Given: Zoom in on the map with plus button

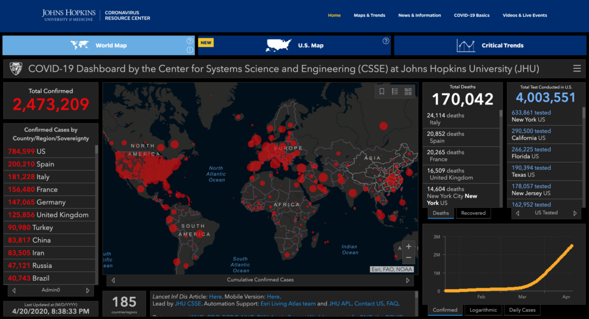Looking at the screenshot, I should click(x=408, y=246).
